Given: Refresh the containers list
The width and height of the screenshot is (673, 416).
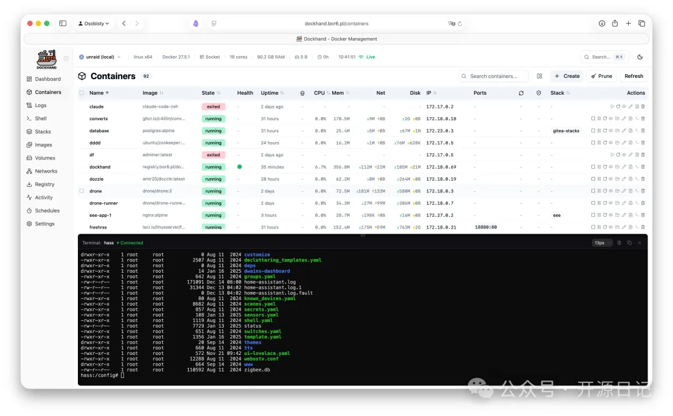Looking at the screenshot, I should pos(634,76).
